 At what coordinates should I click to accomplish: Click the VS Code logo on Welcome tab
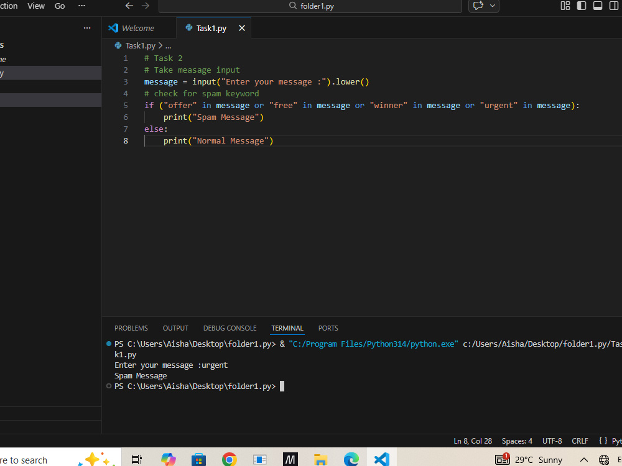point(113,28)
